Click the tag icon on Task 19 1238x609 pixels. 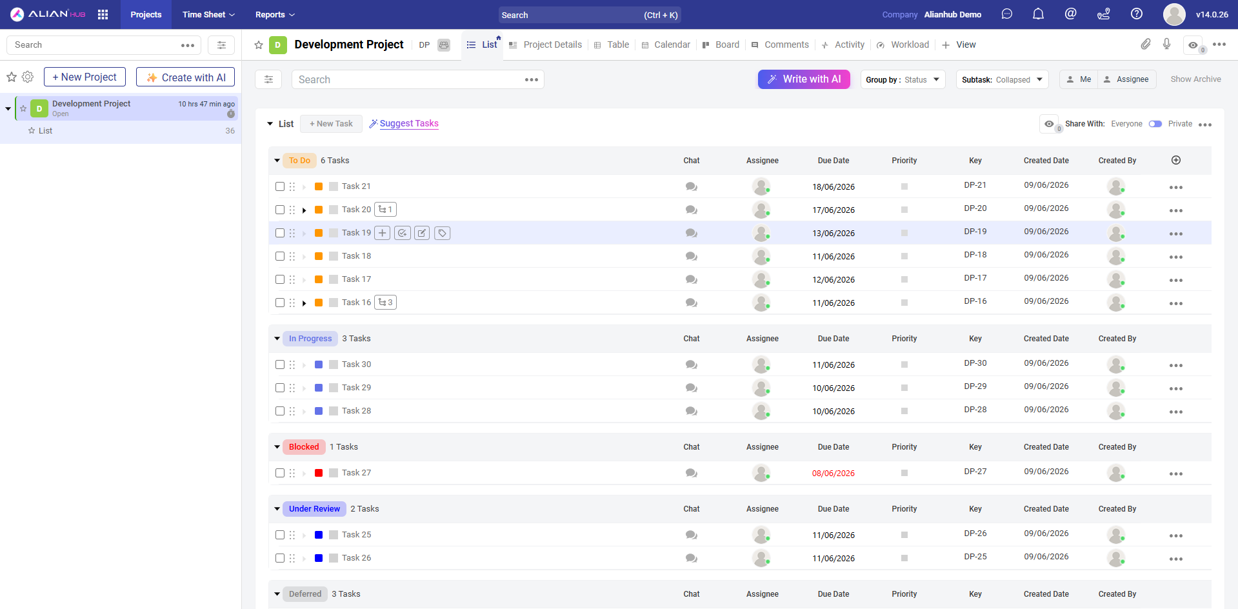click(442, 233)
